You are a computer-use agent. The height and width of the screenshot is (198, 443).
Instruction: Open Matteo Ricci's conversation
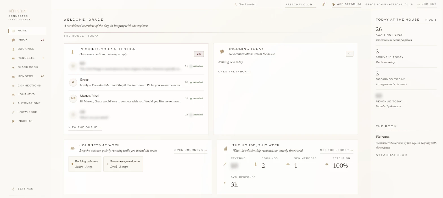[x=136, y=99]
